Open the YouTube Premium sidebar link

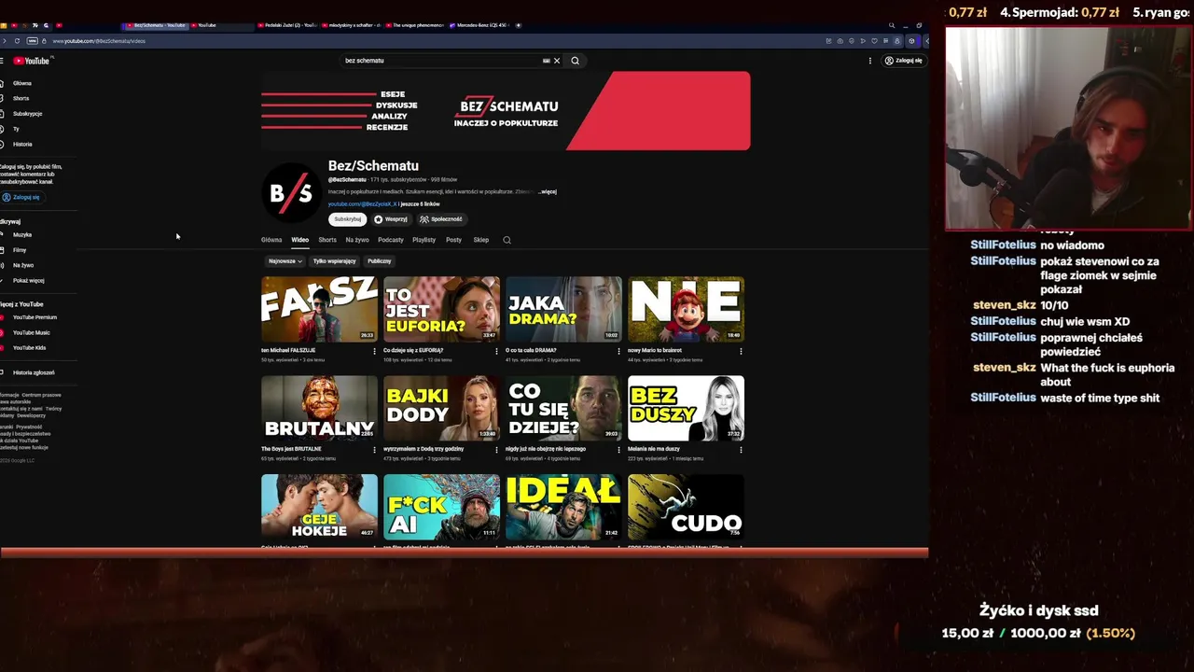[35, 317]
